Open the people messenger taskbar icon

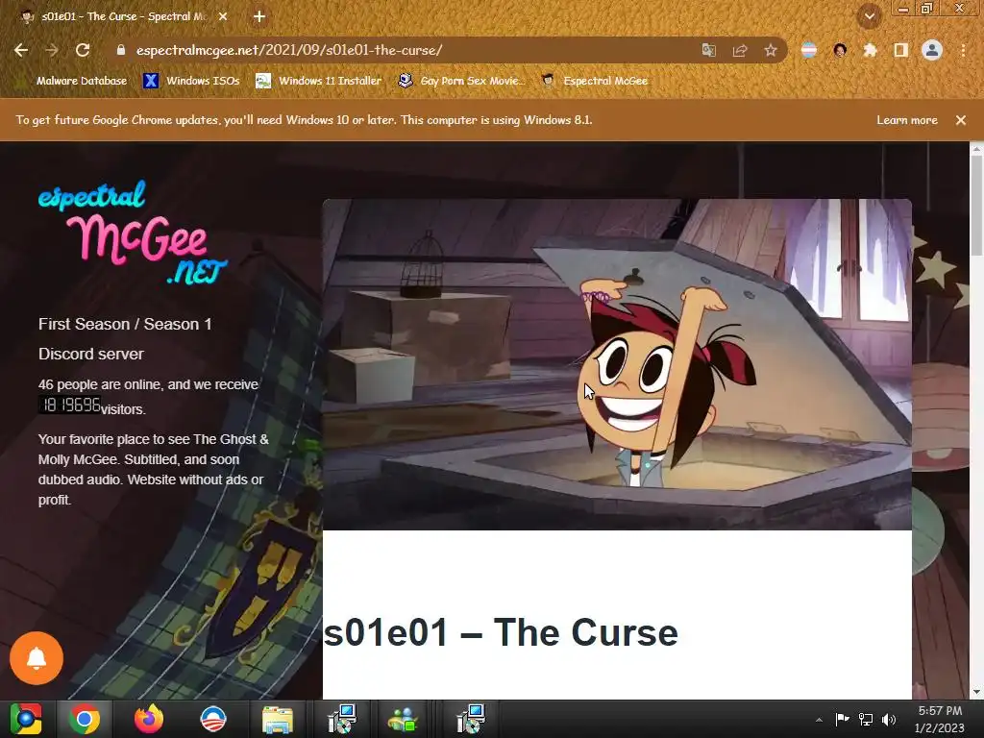(x=403, y=719)
